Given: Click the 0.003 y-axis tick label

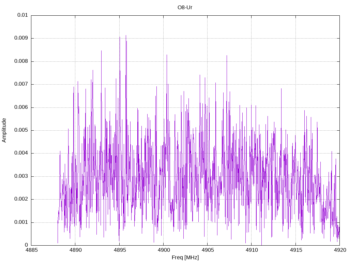Looking at the screenshot, I should tap(21, 176).
